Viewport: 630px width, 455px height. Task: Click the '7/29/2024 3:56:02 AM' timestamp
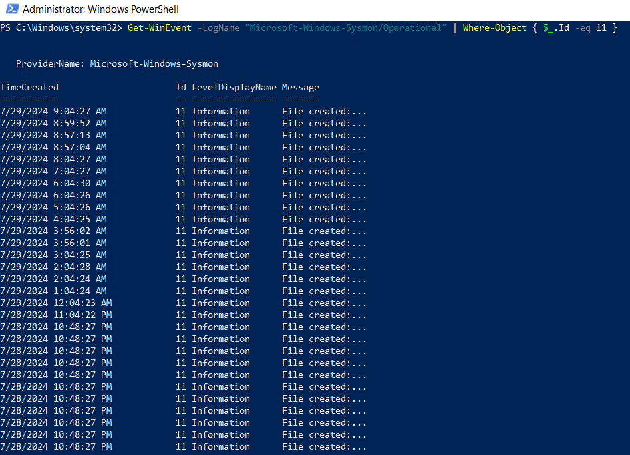53,231
